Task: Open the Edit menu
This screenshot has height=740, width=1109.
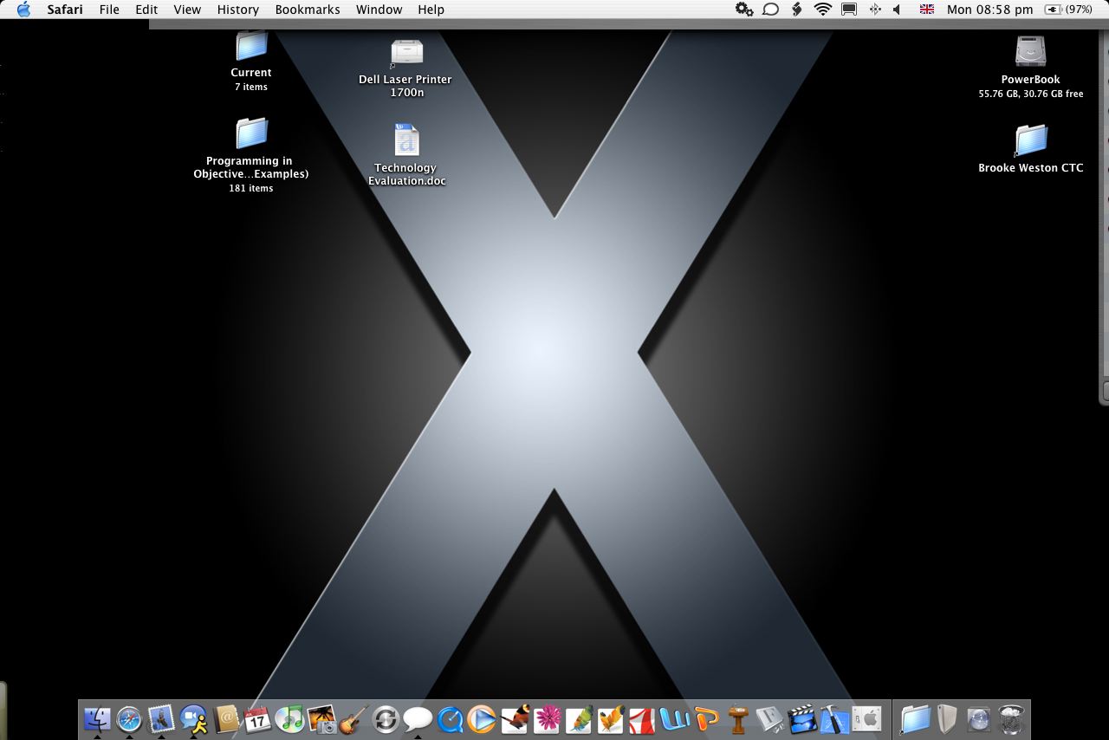Action: pos(146,10)
